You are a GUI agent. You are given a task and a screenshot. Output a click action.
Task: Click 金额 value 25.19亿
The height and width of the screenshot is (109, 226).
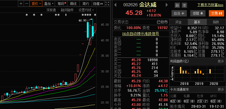(161, 90)
